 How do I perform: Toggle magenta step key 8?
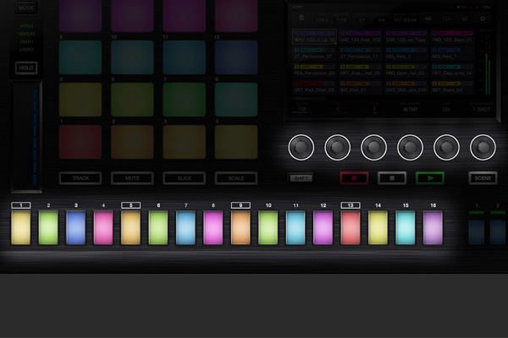213,227
